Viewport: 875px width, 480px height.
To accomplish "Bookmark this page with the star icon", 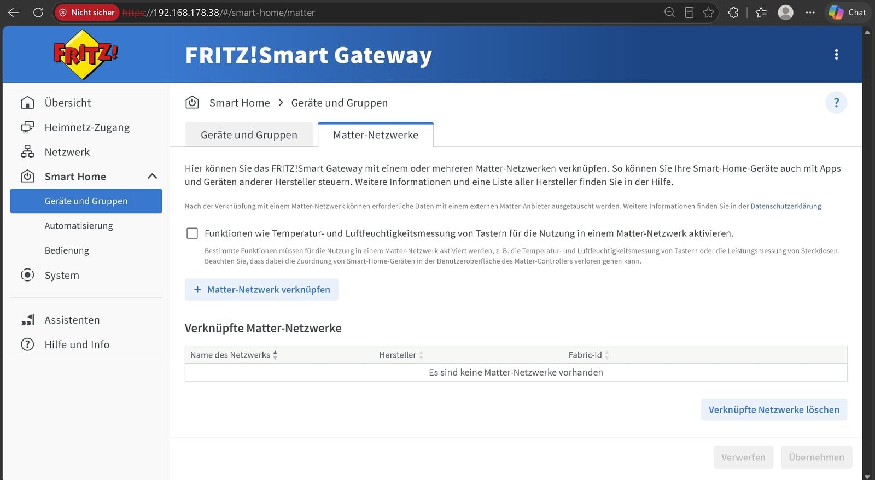I will coord(709,12).
